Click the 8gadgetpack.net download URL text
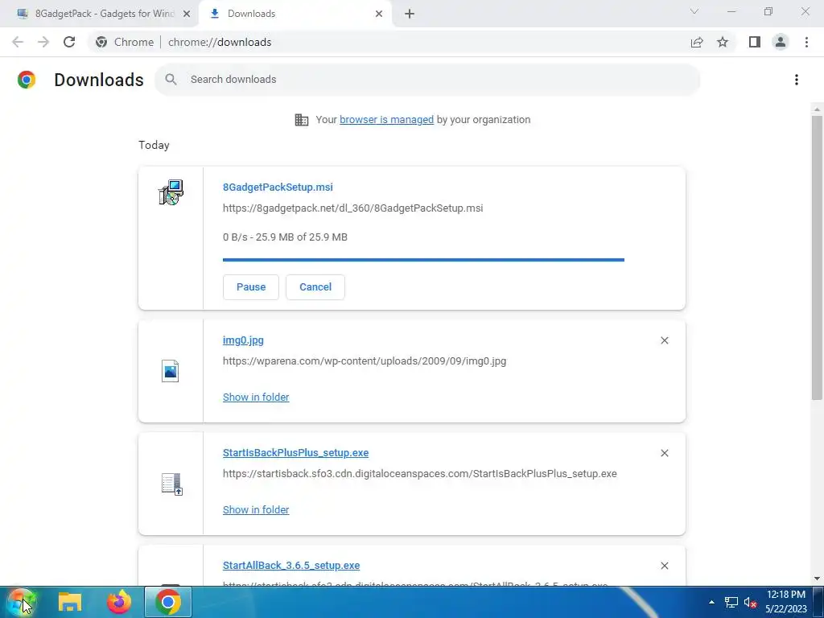The image size is (824, 618). click(x=352, y=208)
